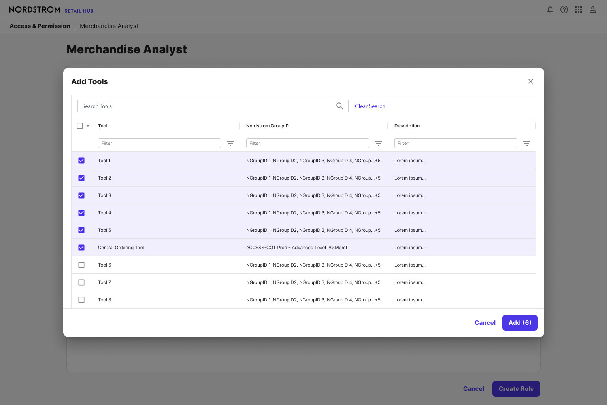This screenshot has height=405, width=607.
Task: Close the Add Tools dialog
Action: click(x=531, y=81)
